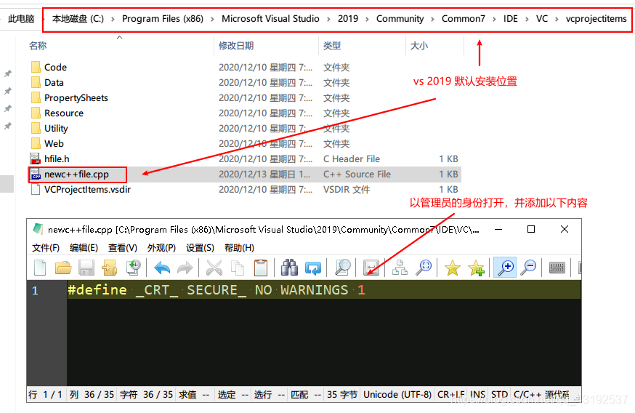
Task: Select the PropertySheets folder
Action: 76,97
